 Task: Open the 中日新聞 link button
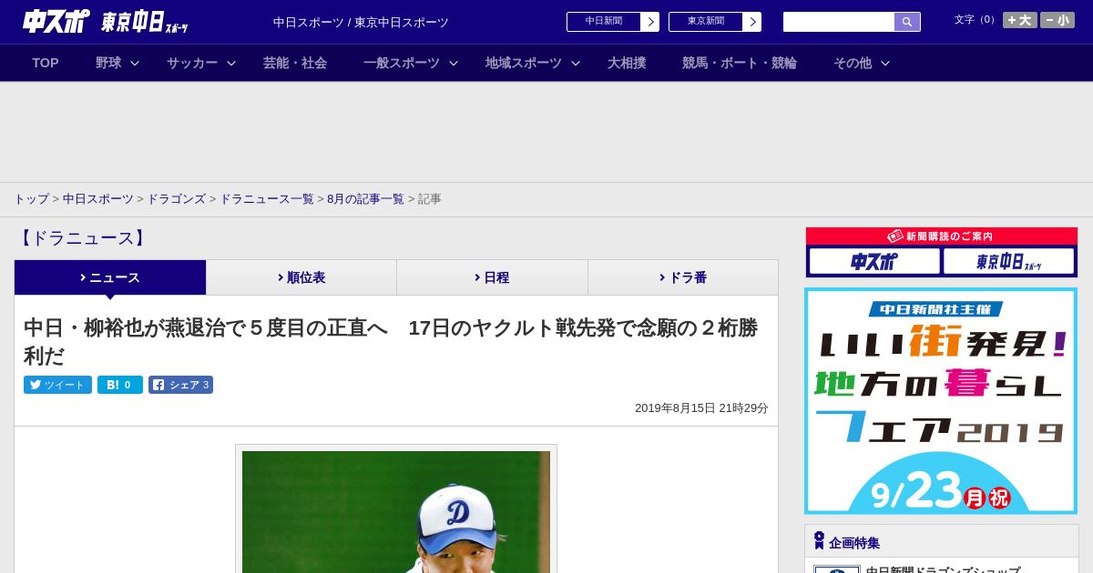pyautogui.click(x=613, y=22)
